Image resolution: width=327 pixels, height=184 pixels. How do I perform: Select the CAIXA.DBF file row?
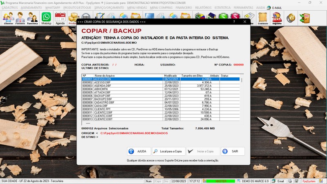click(161, 106)
